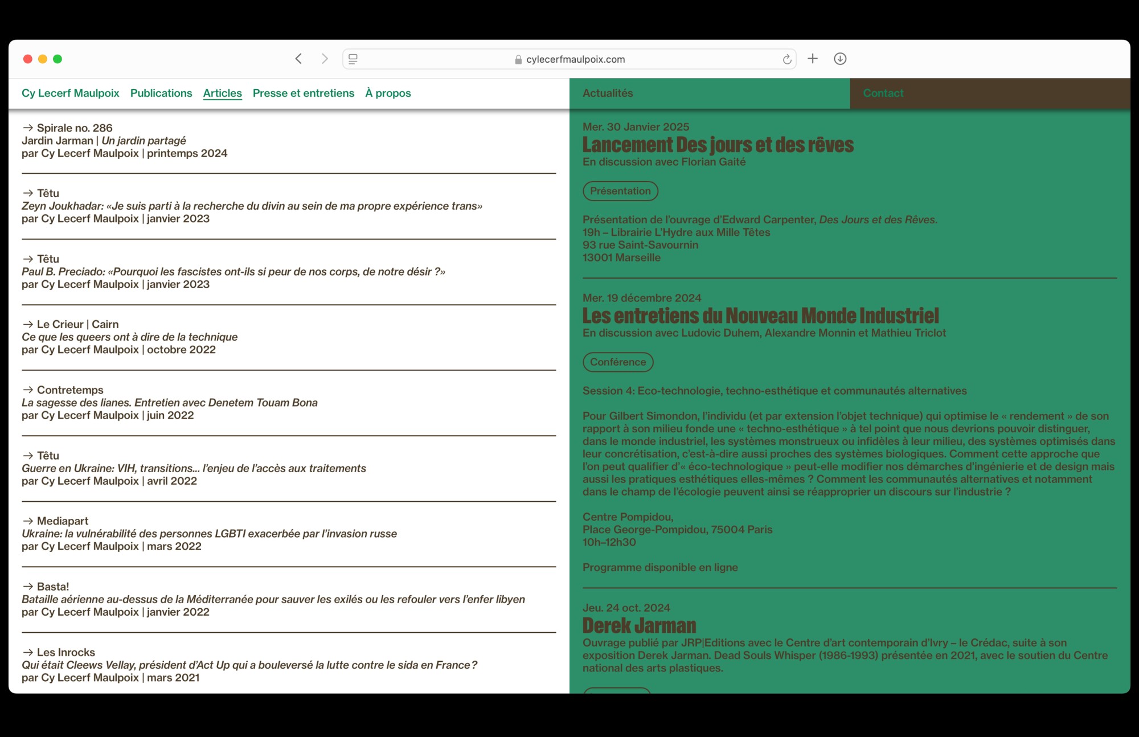Image resolution: width=1139 pixels, height=737 pixels.
Task: Reload the page with the refresh icon
Action: tap(786, 59)
